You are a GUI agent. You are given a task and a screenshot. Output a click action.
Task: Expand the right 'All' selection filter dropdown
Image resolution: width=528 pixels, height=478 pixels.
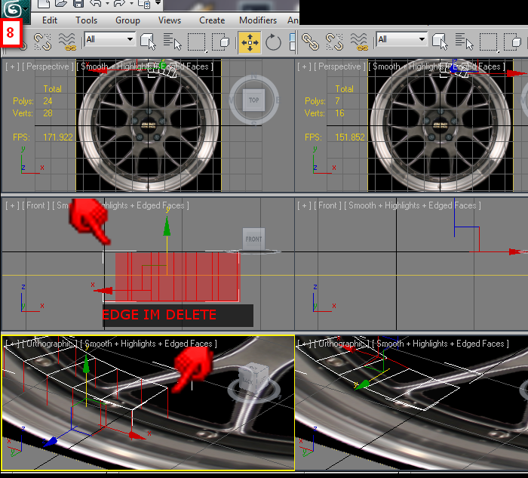[422, 39]
